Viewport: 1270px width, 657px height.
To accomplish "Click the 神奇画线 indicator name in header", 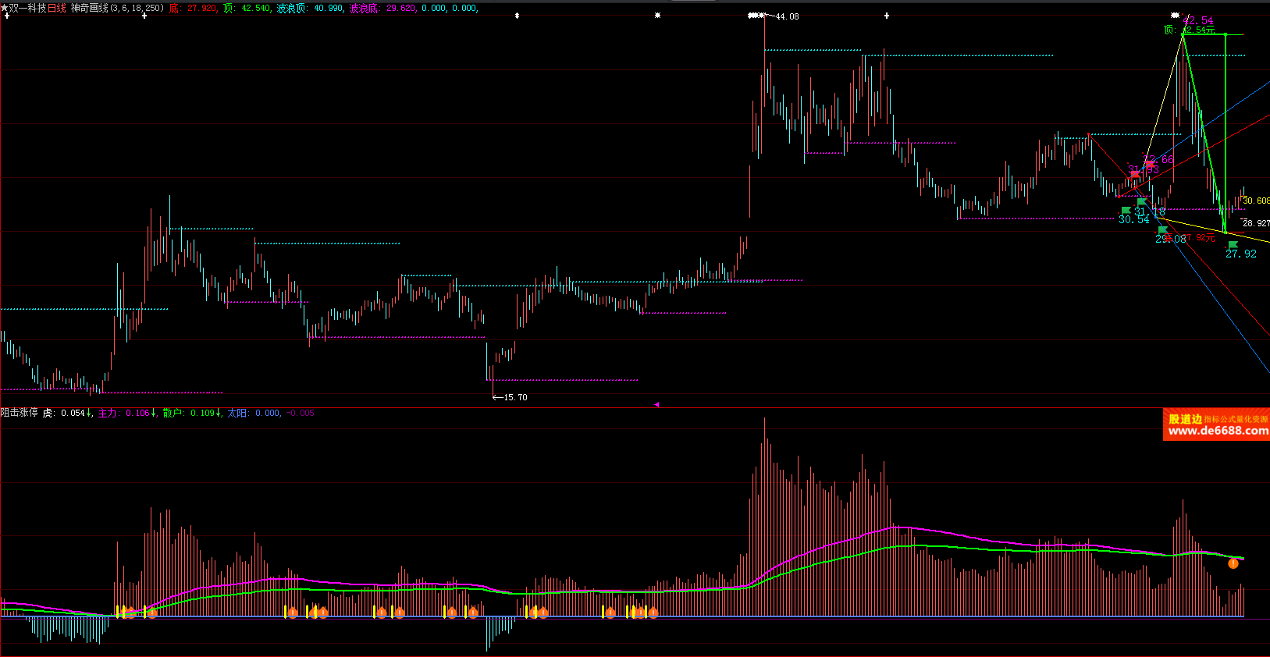I will coord(89,8).
